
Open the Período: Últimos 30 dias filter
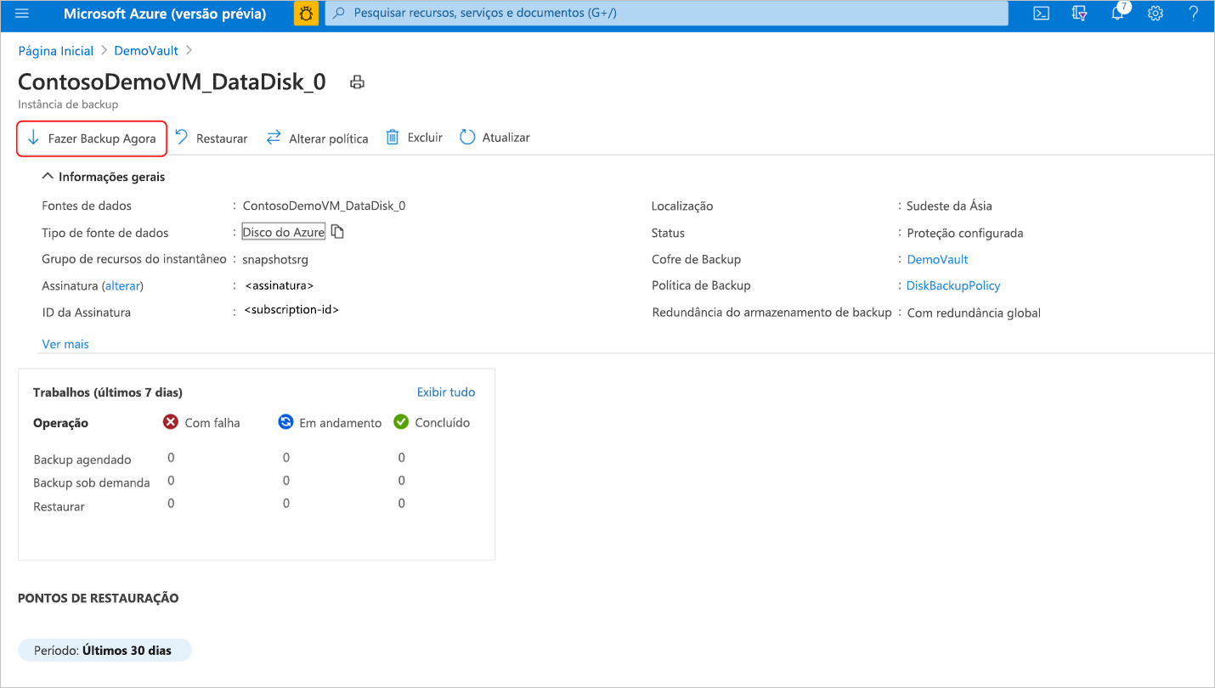click(x=105, y=651)
